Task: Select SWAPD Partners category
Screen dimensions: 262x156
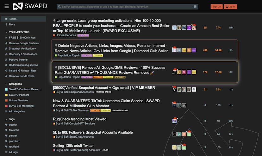Action: pyautogui.click(x=19, y=95)
